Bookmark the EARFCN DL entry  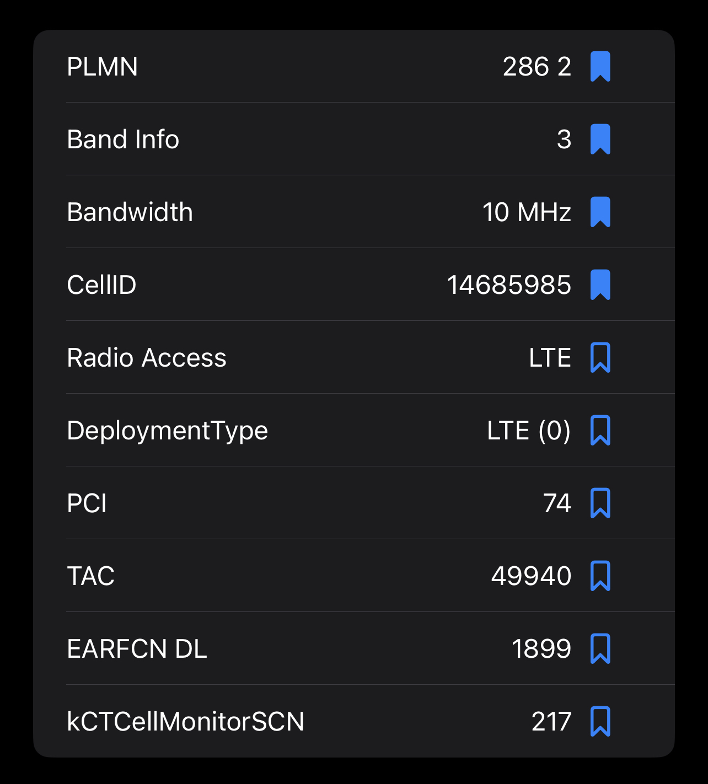pyautogui.click(x=600, y=649)
